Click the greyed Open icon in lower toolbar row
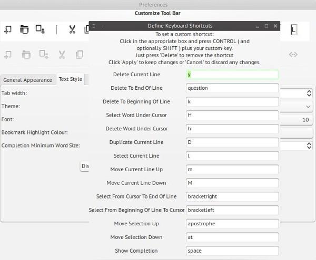316x260 pixels. [x=26, y=55]
